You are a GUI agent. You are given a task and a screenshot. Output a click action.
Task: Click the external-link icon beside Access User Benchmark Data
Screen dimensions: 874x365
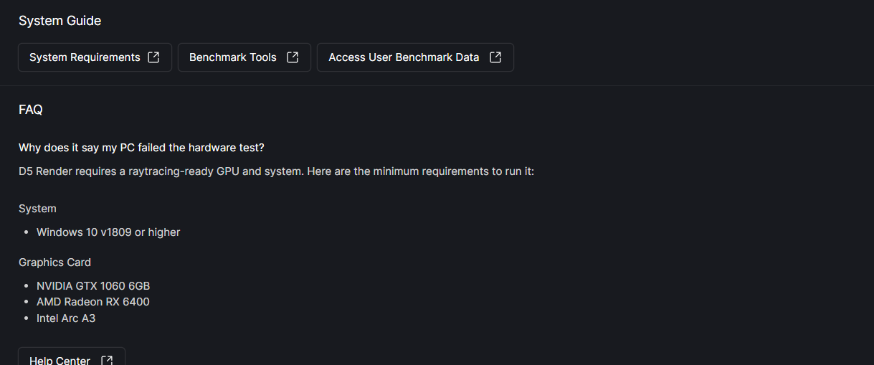click(x=495, y=57)
